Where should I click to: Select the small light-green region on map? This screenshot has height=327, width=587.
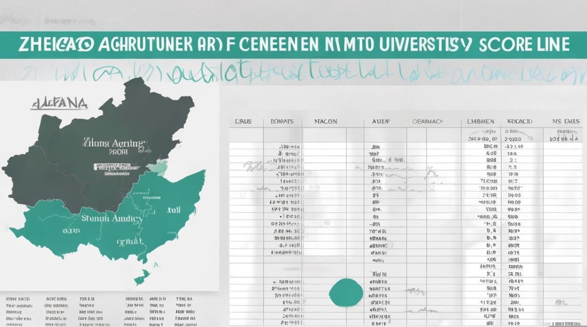click(x=159, y=167)
